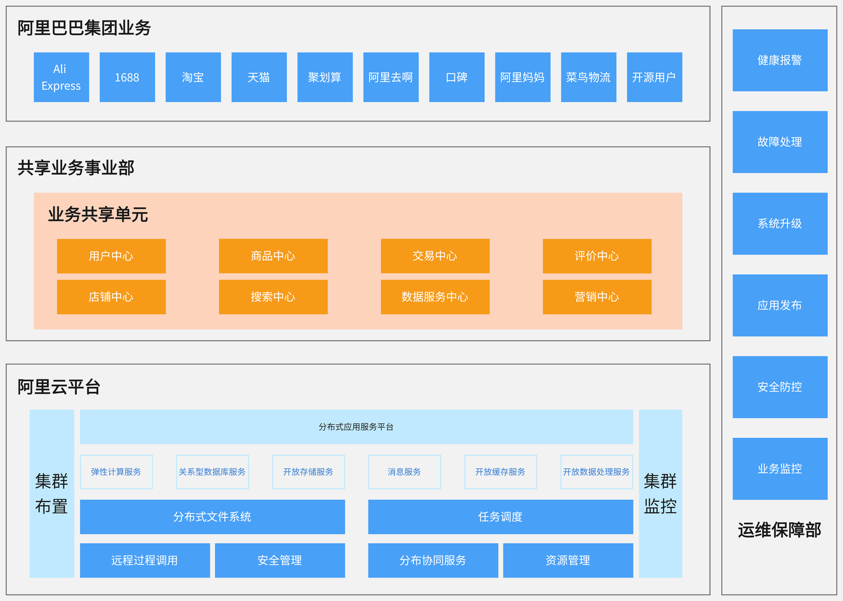
Task: Open the 用户中心 shared unit
Action: 111,256
